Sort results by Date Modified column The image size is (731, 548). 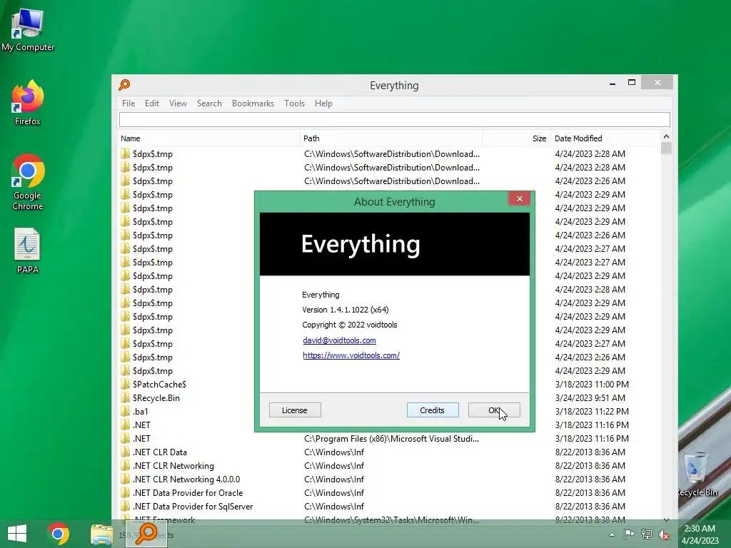(605, 138)
